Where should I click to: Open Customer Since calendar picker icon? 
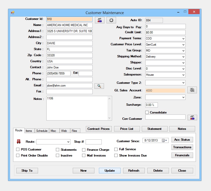click(x=164, y=140)
